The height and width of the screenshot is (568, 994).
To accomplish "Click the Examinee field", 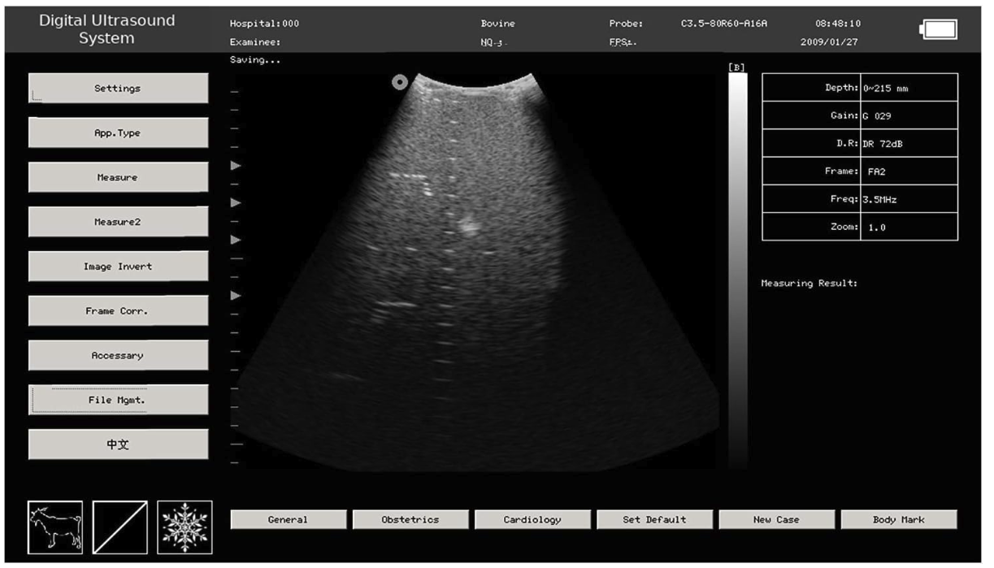I will pyautogui.click(x=255, y=42).
